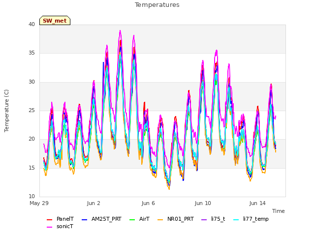The height and width of the screenshot is (236, 315).
Task: Click the 25 y-axis tick label
Action: (x=31, y=110)
